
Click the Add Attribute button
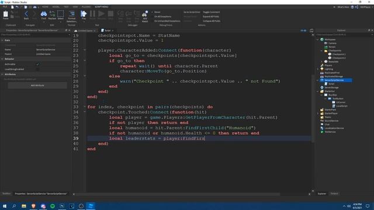point(37,85)
